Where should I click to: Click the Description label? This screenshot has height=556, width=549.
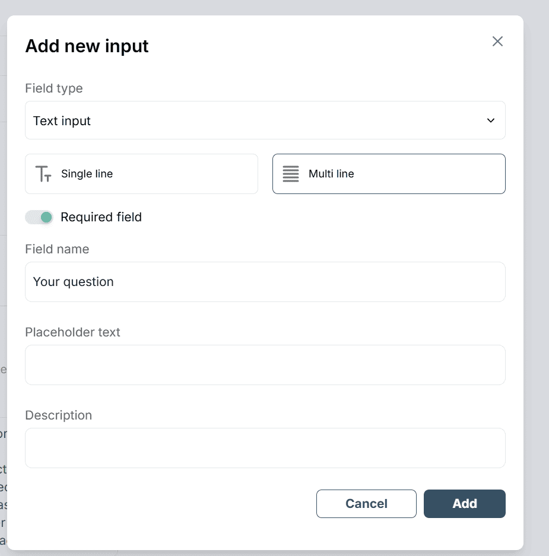tap(59, 415)
